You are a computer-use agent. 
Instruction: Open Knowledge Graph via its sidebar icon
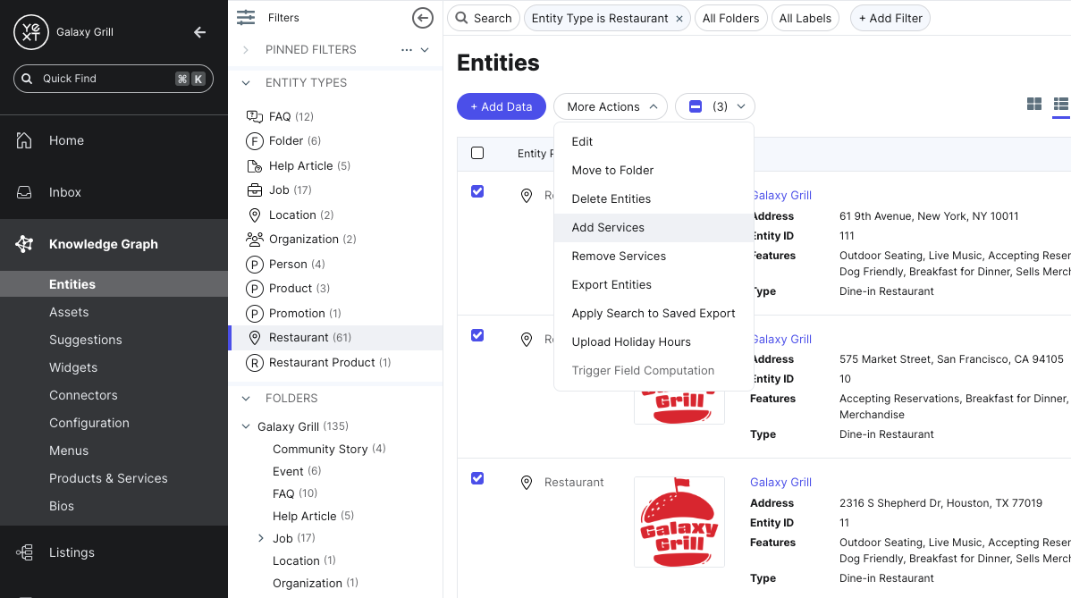coord(24,244)
